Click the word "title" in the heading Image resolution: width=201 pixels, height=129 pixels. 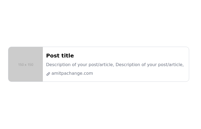click(67, 56)
